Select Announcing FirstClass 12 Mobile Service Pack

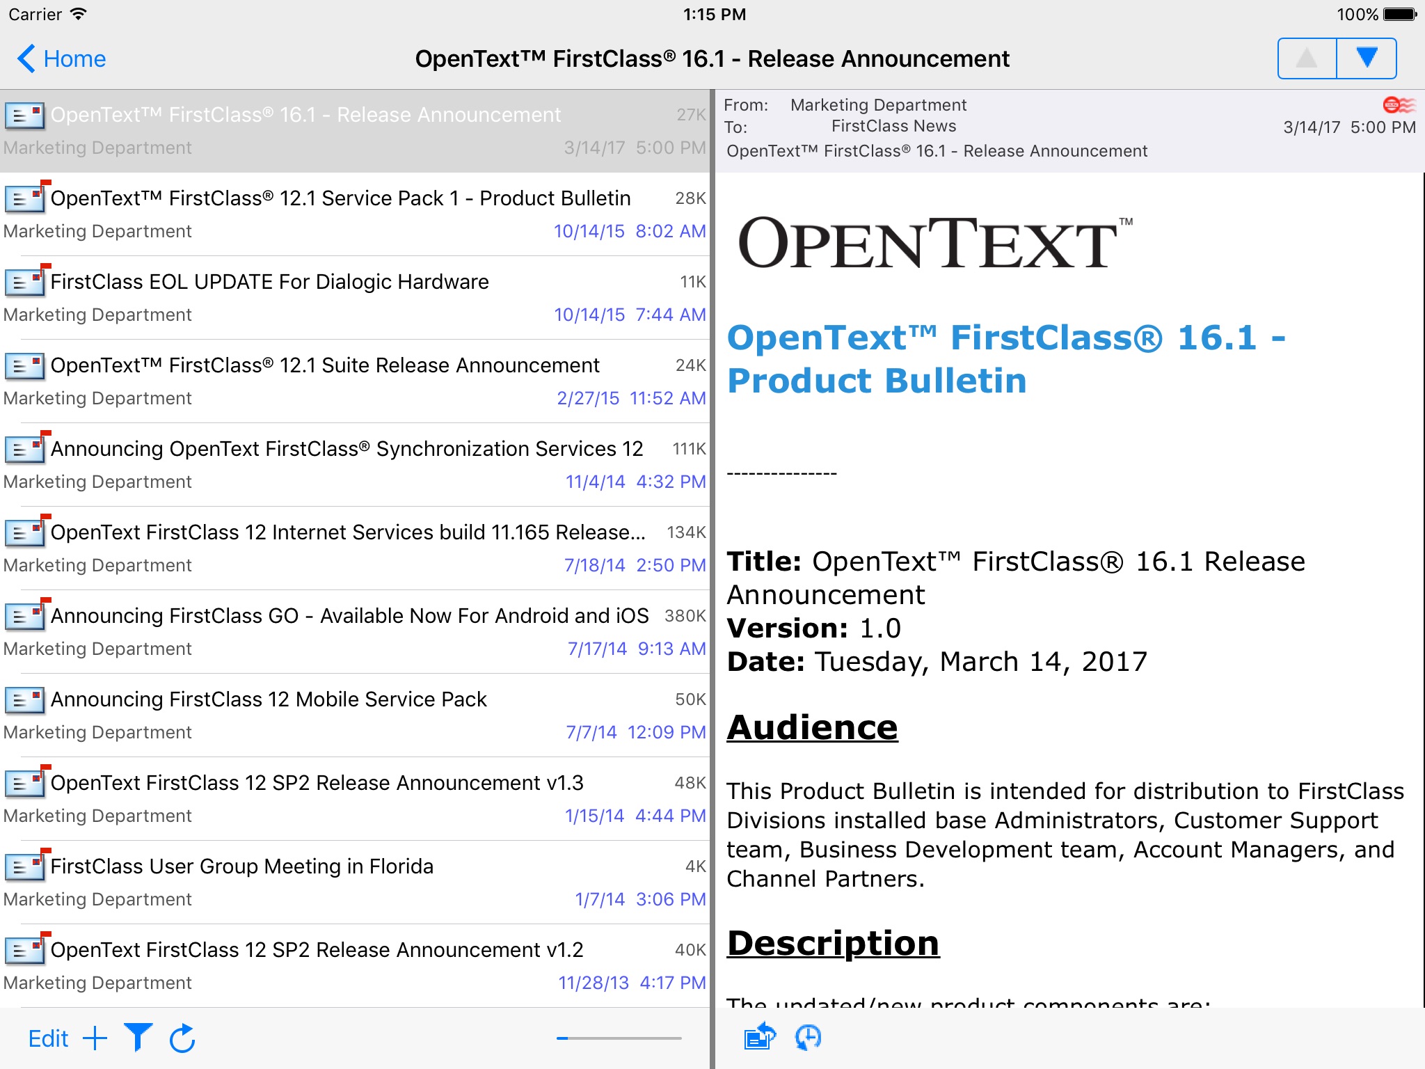(x=269, y=699)
